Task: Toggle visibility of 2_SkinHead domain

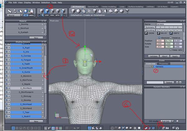Action: point(7,104)
